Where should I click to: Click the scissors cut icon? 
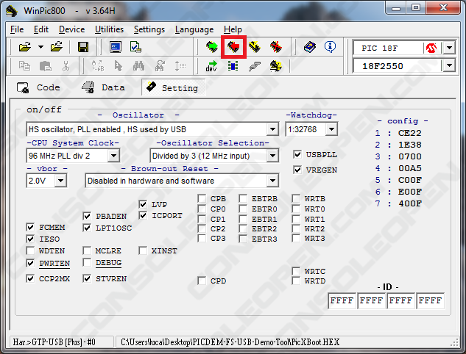(66, 66)
